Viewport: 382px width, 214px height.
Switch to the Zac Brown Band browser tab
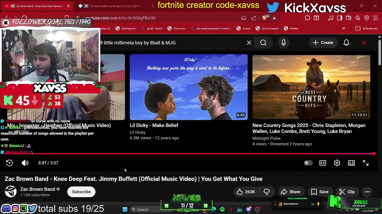pos(37,6)
